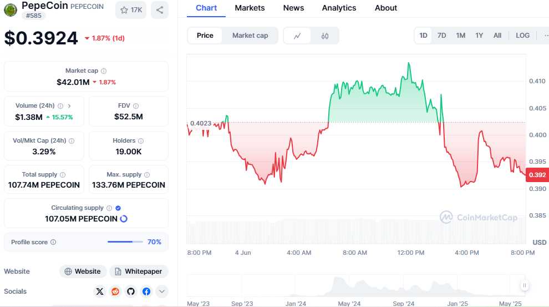The height and width of the screenshot is (307, 549).
Task: Expand more socials dropdown arrow
Action: pyautogui.click(x=162, y=291)
